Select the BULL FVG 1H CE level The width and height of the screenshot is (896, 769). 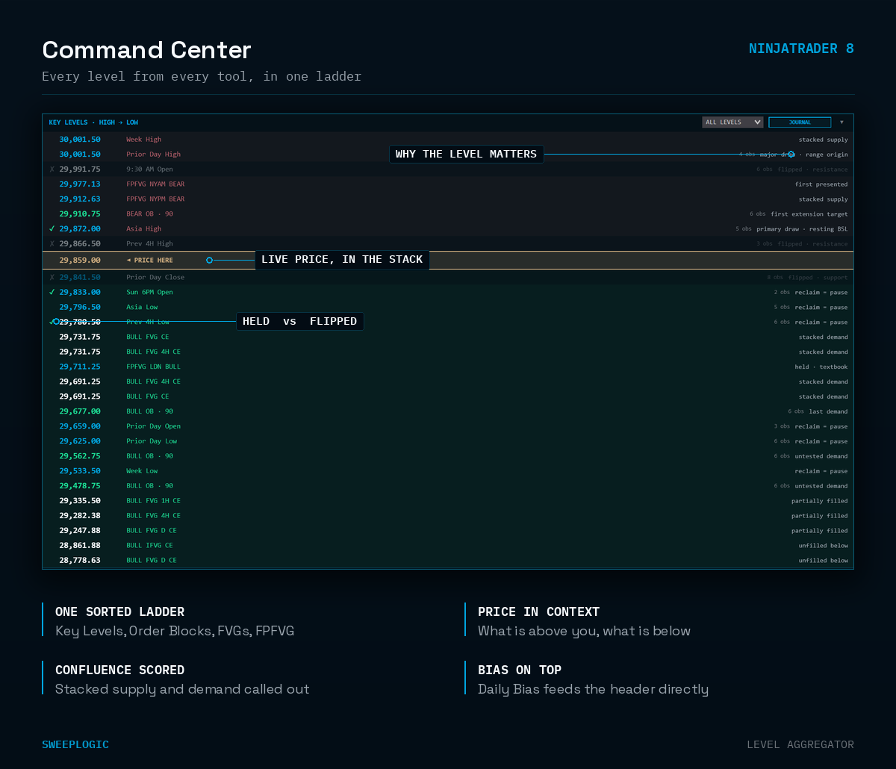pos(153,501)
